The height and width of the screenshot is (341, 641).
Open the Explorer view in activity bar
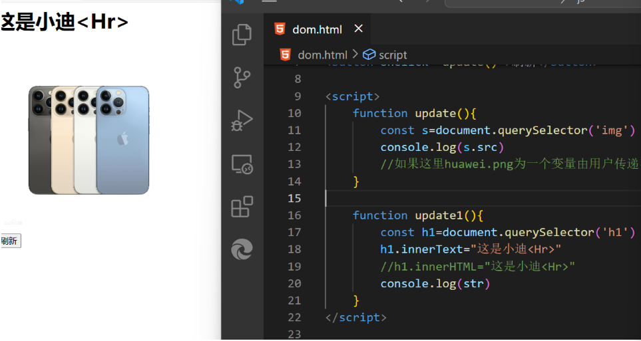pyautogui.click(x=242, y=35)
